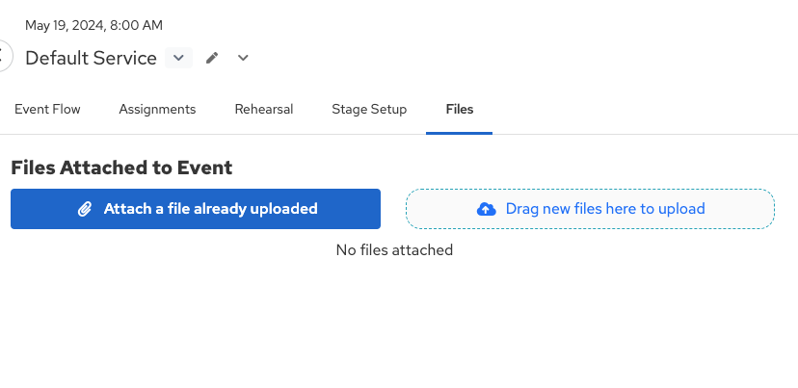Expand the plain chevron after the pencil
Image resolution: width=798 pixels, height=388 pixels.
click(243, 58)
